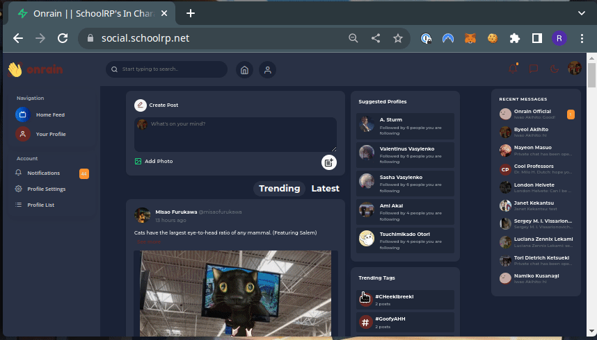The image size is (597, 340).
Task: Close the Onrain browser tab
Action: tap(164, 13)
